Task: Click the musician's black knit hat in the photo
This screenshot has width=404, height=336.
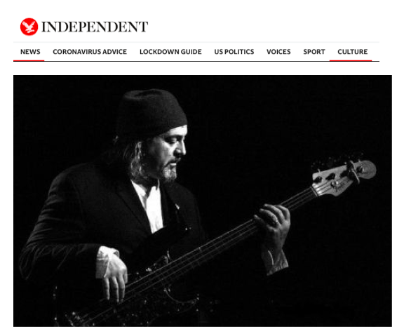Action: [x=151, y=112]
